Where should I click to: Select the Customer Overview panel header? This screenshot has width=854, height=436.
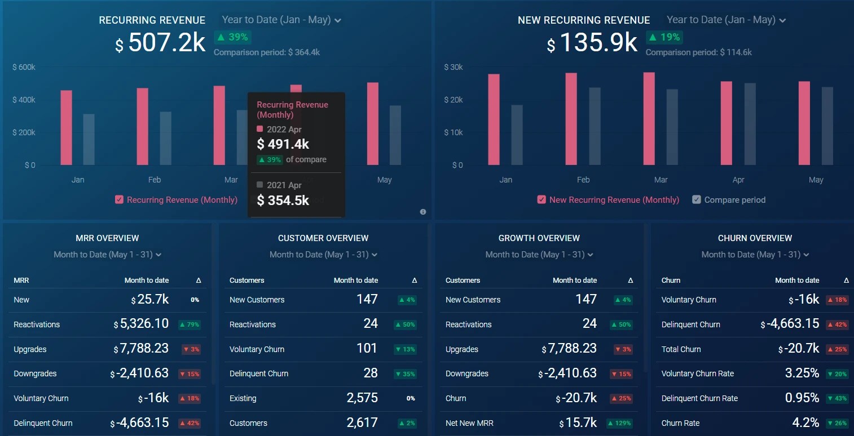[x=323, y=238]
